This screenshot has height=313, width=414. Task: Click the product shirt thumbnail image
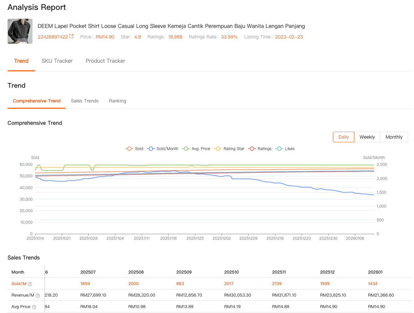pyautogui.click(x=20, y=31)
